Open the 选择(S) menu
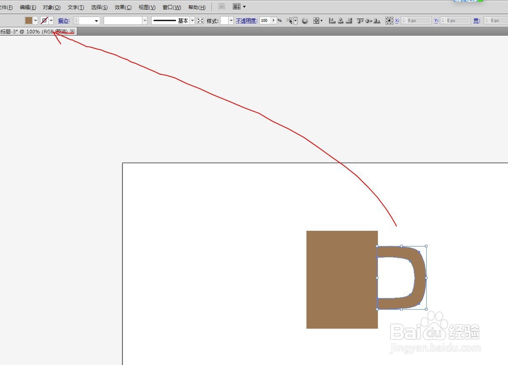 pyautogui.click(x=99, y=7)
